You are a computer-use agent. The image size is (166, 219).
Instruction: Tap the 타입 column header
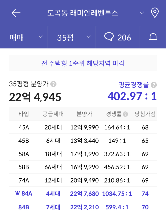[24, 114]
